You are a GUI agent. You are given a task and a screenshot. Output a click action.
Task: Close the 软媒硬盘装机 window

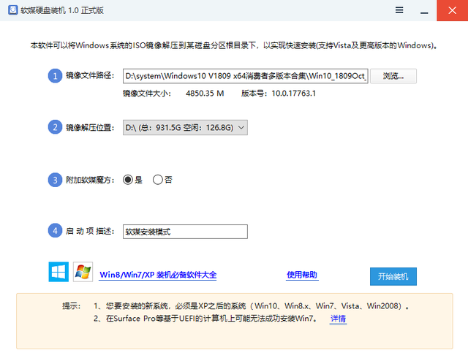[452, 10]
